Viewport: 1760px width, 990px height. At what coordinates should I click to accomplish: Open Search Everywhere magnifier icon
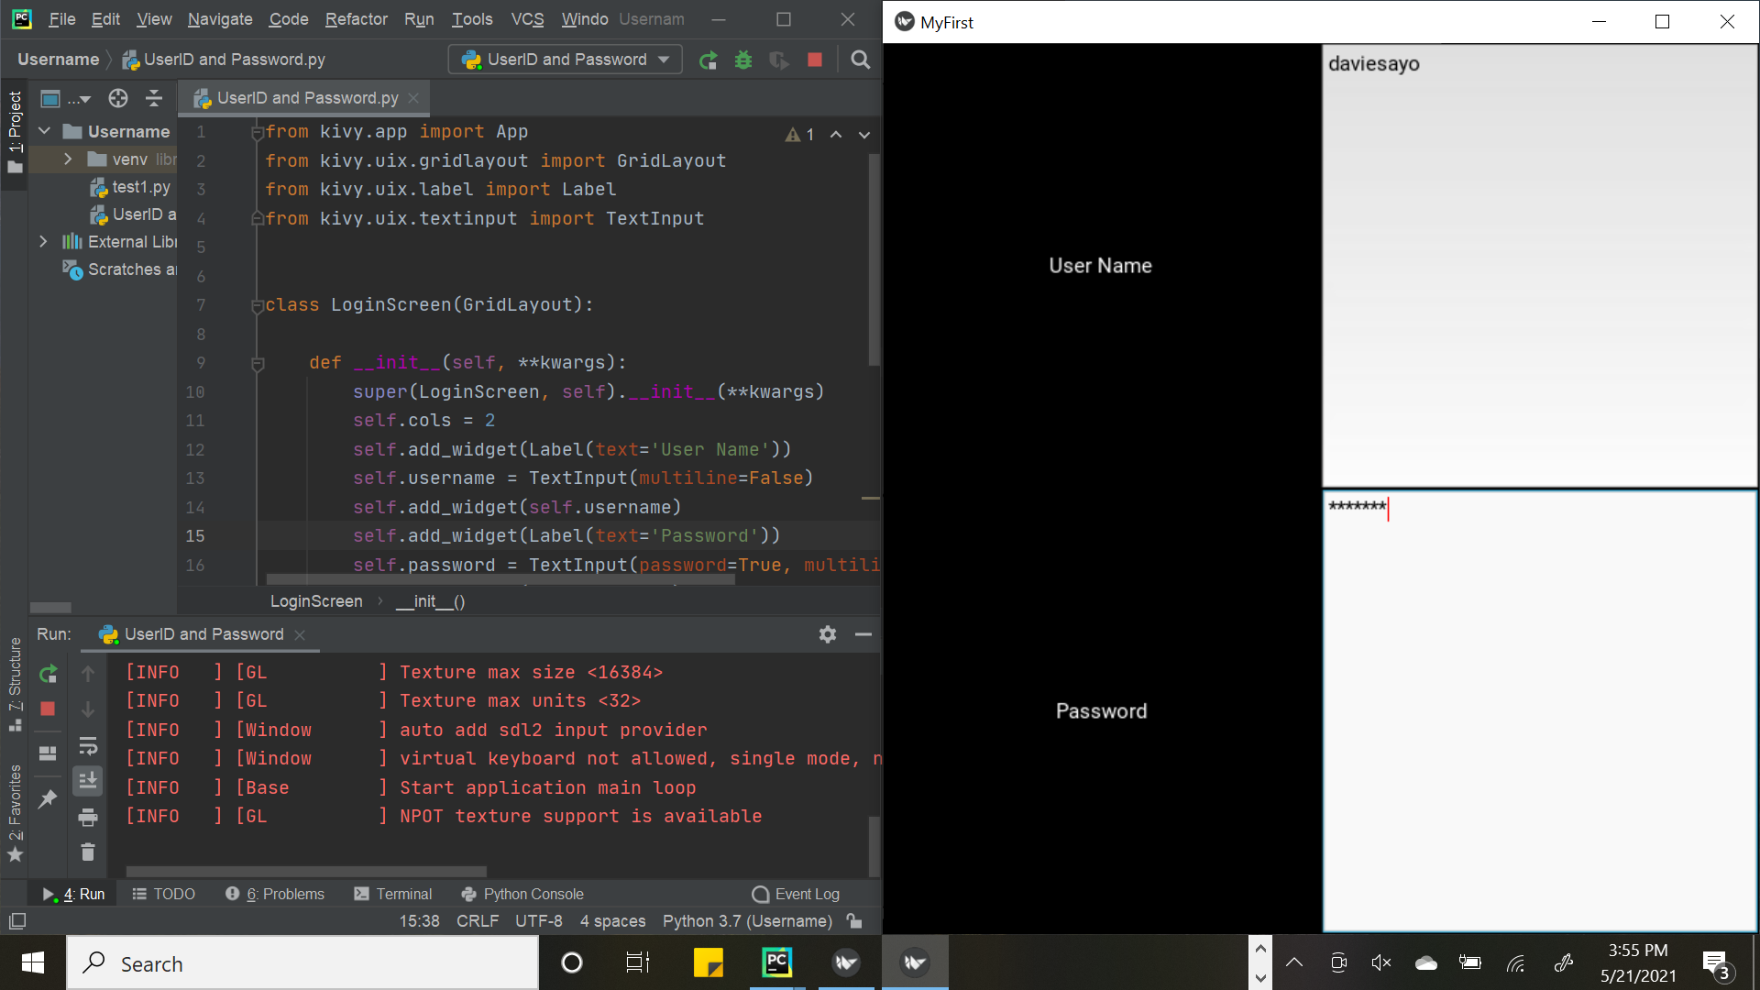click(860, 60)
